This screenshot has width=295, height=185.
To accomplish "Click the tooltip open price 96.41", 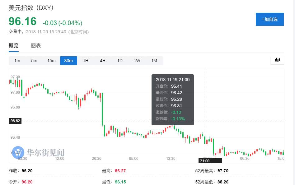I will 176,86.
